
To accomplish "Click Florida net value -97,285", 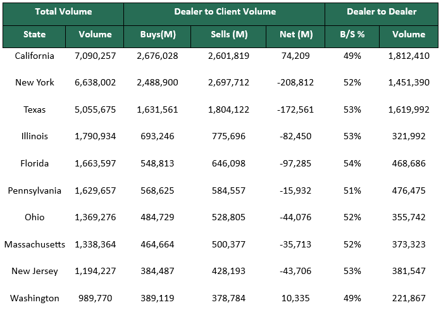I will pos(296,163).
